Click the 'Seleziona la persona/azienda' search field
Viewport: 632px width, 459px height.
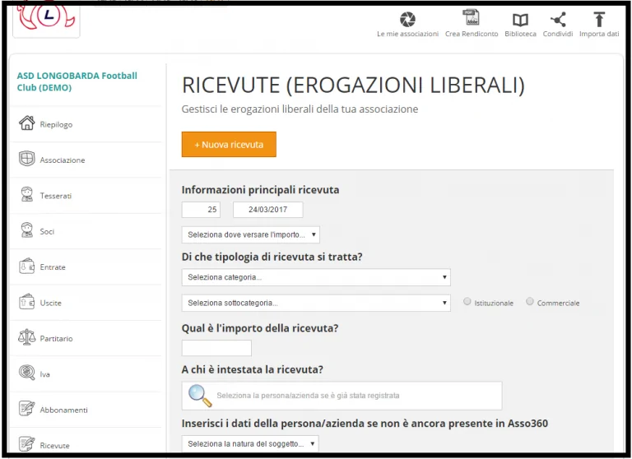[342, 396]
